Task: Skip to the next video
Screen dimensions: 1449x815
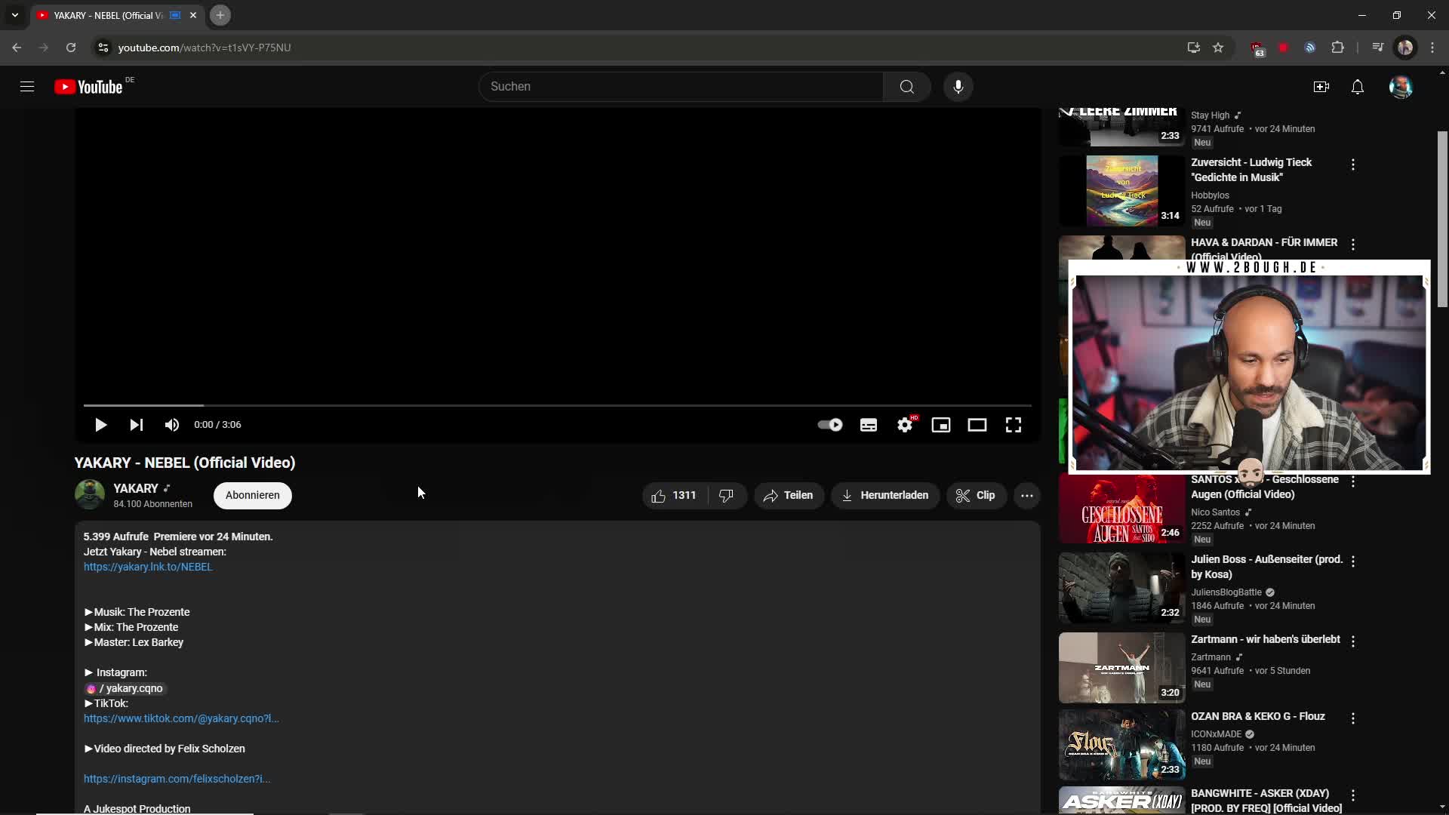Action: pyautogui.click(x=136, y=425)
